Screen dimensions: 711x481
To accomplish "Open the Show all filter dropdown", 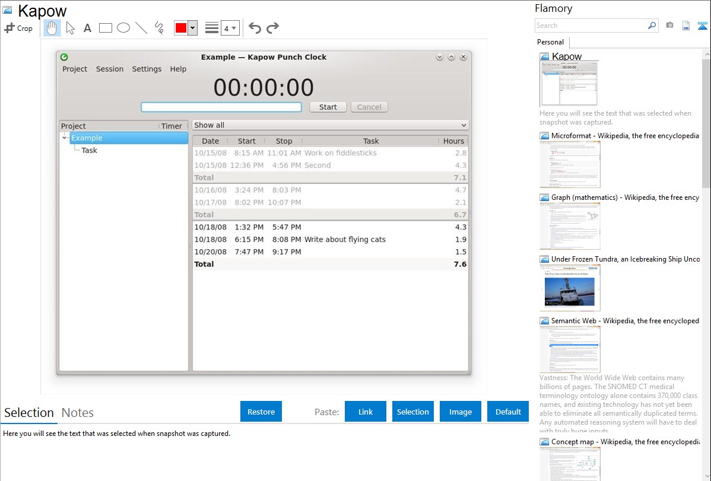I will (330, 125).
